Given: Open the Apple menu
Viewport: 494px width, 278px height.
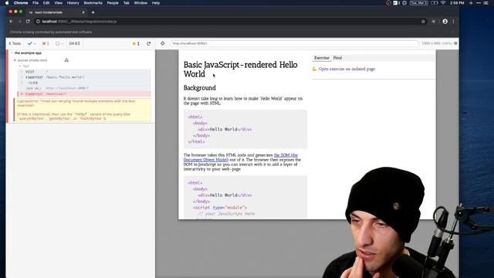Looking at the screenshot, I should (7, 3).
